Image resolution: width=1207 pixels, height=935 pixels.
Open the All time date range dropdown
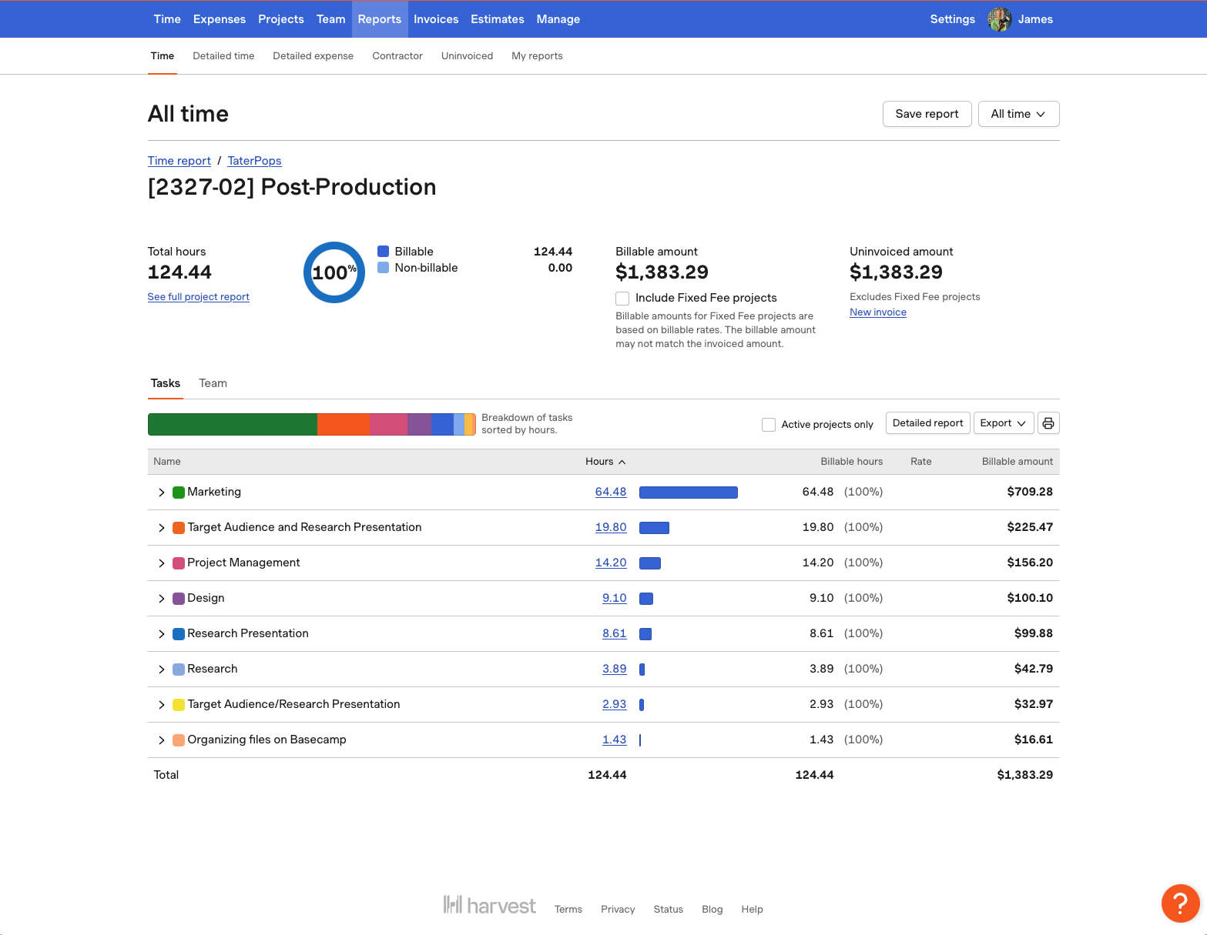pyautogui.click(x=1018, y=114)
